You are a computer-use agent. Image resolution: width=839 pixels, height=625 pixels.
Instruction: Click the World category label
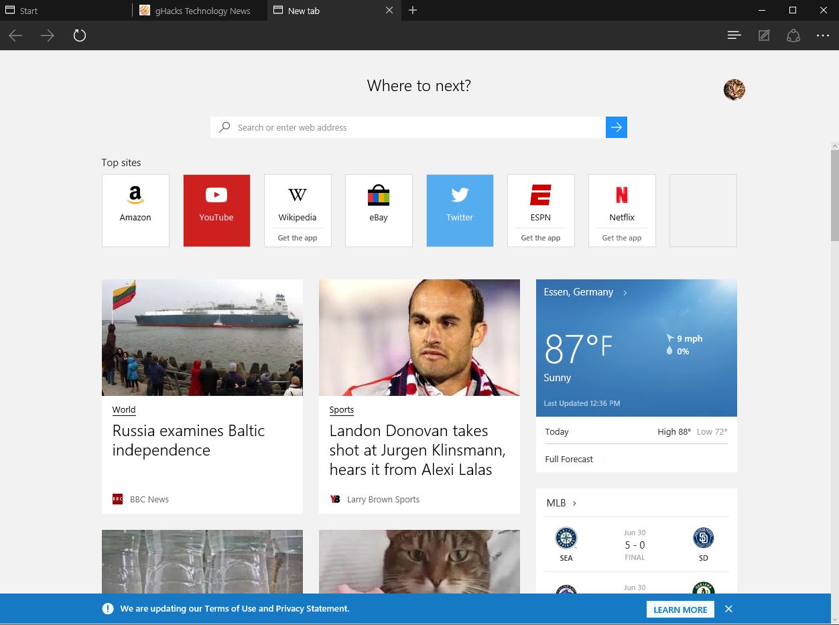tap(124, 409)
